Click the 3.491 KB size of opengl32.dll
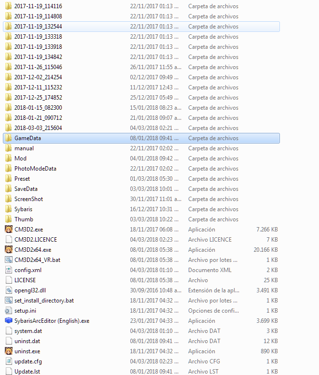Image resolution: width=319 pixels, height=375 pixels. 267,290
